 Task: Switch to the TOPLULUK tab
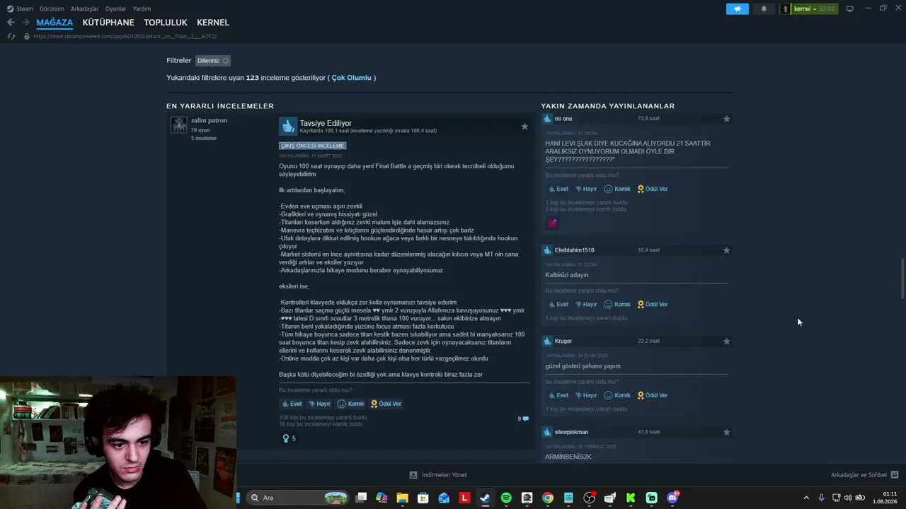point(166,23)
